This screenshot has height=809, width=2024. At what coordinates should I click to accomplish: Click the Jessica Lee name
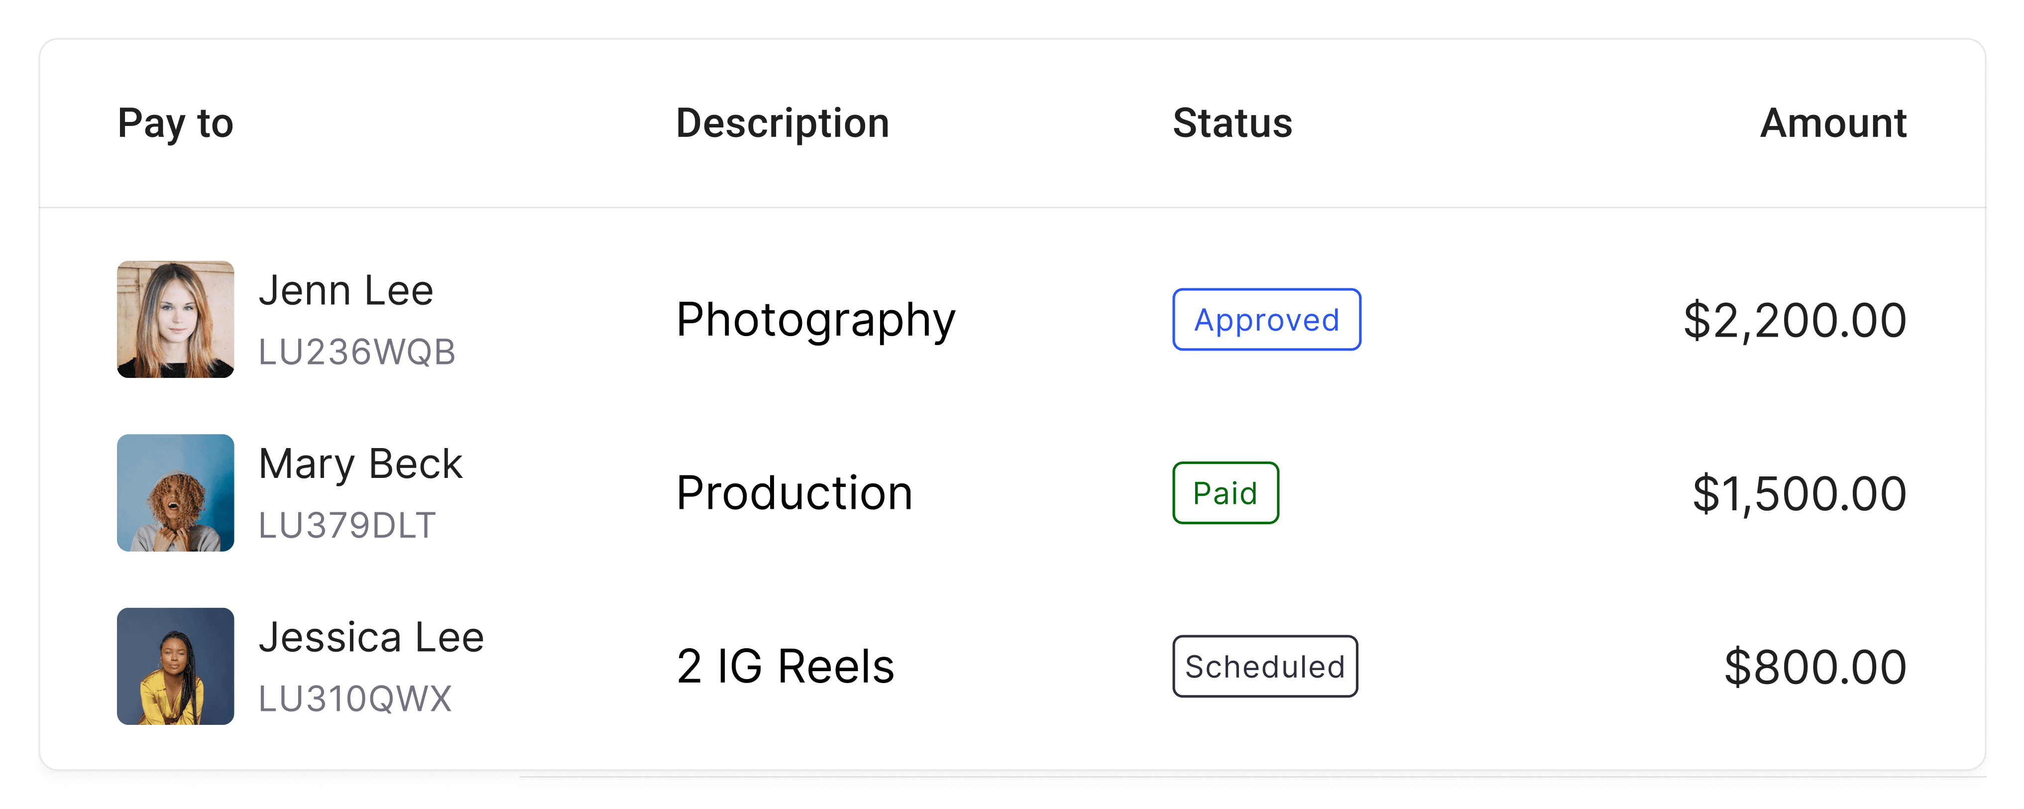click(x=371, y=637)
